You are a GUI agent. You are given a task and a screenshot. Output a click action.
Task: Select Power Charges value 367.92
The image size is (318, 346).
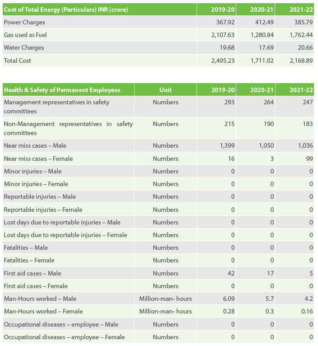pyautogui.click(x=225, y=22)
